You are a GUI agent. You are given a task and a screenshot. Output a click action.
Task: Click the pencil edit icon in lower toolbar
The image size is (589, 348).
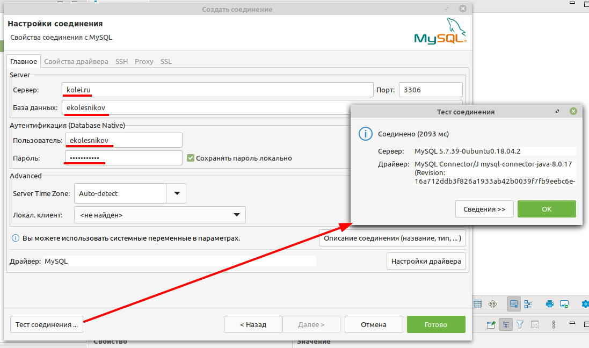pyautogui.click(x=490, y=324)
